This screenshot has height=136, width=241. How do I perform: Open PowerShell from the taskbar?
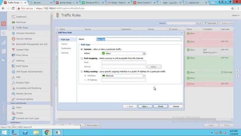pyautogui.click(x=25, y=133)
